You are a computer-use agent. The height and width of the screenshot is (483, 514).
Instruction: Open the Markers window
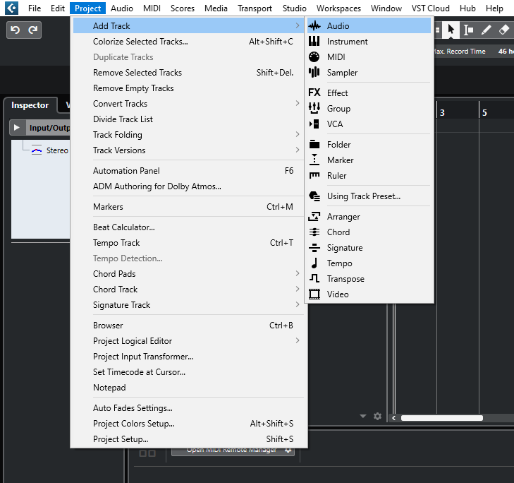[x=189, y=206]
